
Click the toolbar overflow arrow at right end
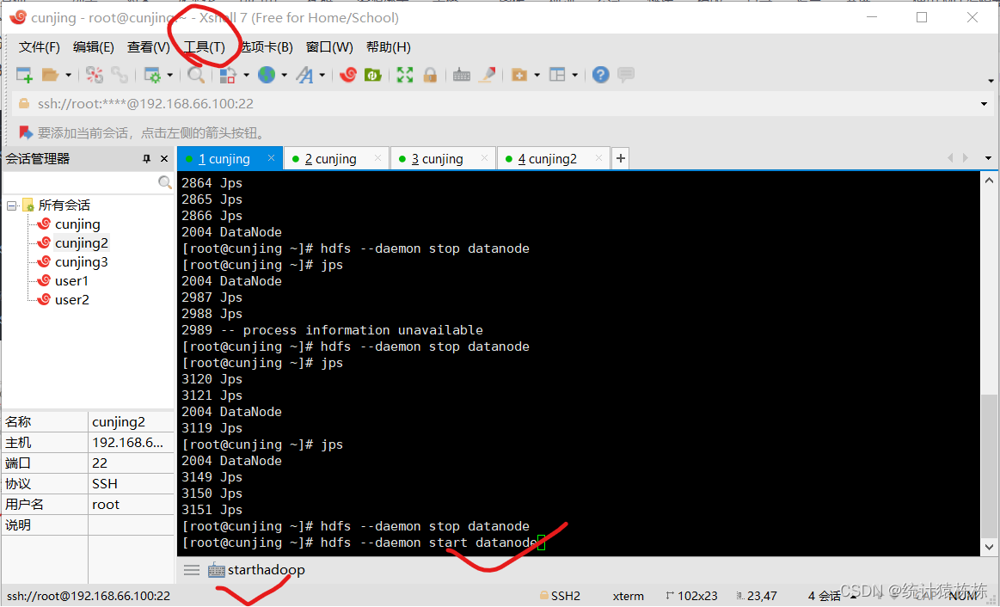(991, 81)
